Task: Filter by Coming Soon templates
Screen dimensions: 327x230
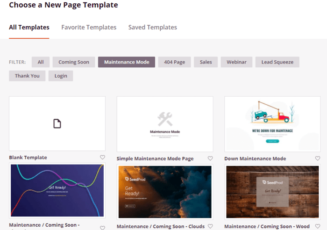Action: [x=74, y=62]
